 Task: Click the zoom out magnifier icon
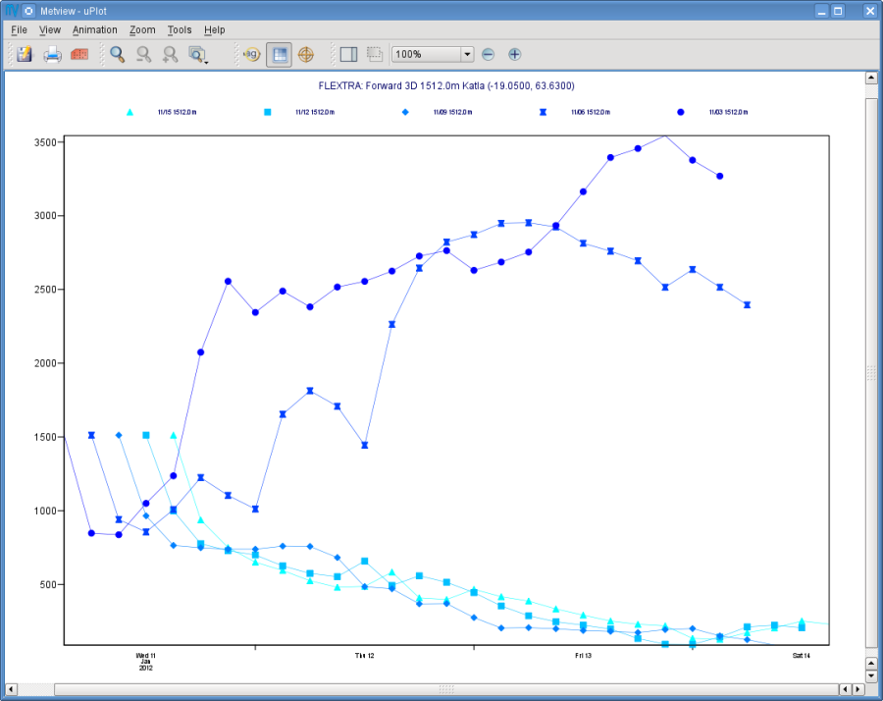[x=143, y=54]
